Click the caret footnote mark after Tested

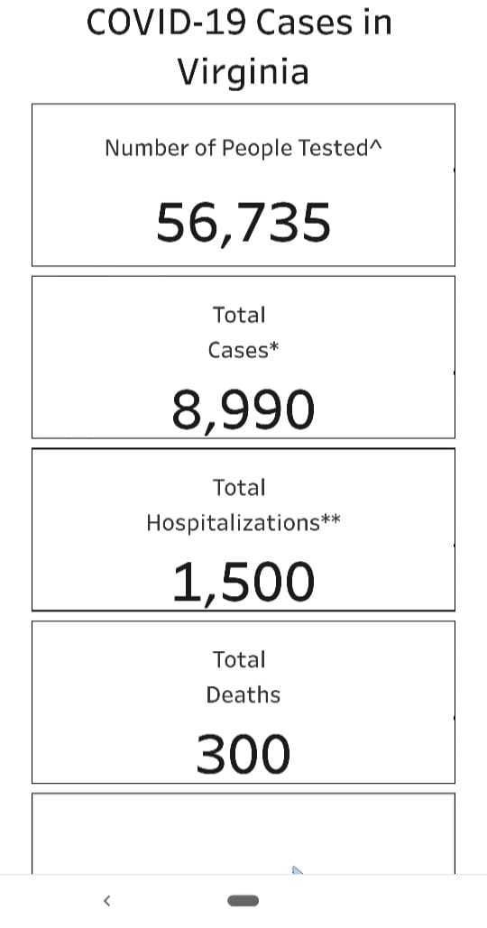click(376, 145)
